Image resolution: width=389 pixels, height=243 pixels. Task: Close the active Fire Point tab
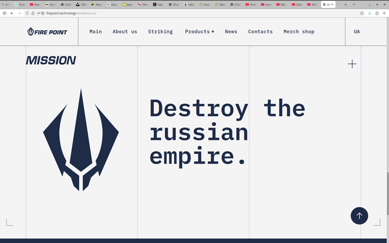[x=333, y=4]
